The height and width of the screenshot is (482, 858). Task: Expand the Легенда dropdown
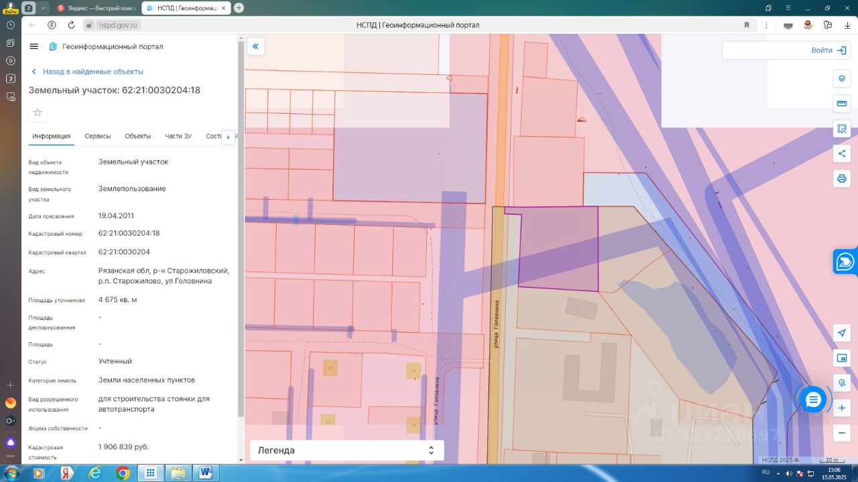pos(347,451)
